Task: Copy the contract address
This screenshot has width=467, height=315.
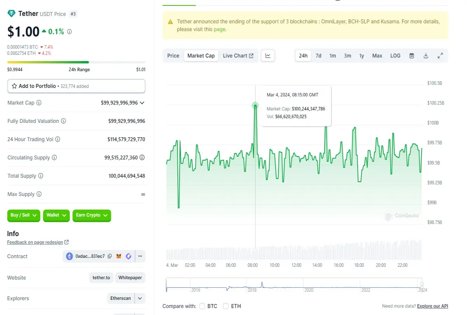Action: pos(110,256)
